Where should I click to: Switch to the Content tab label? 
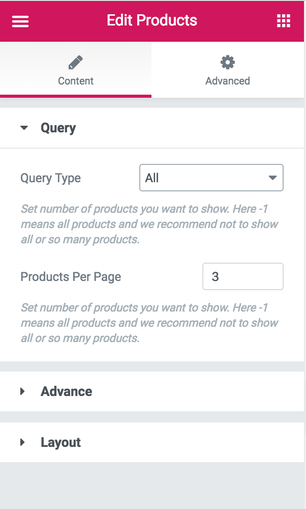pos(75,81)
